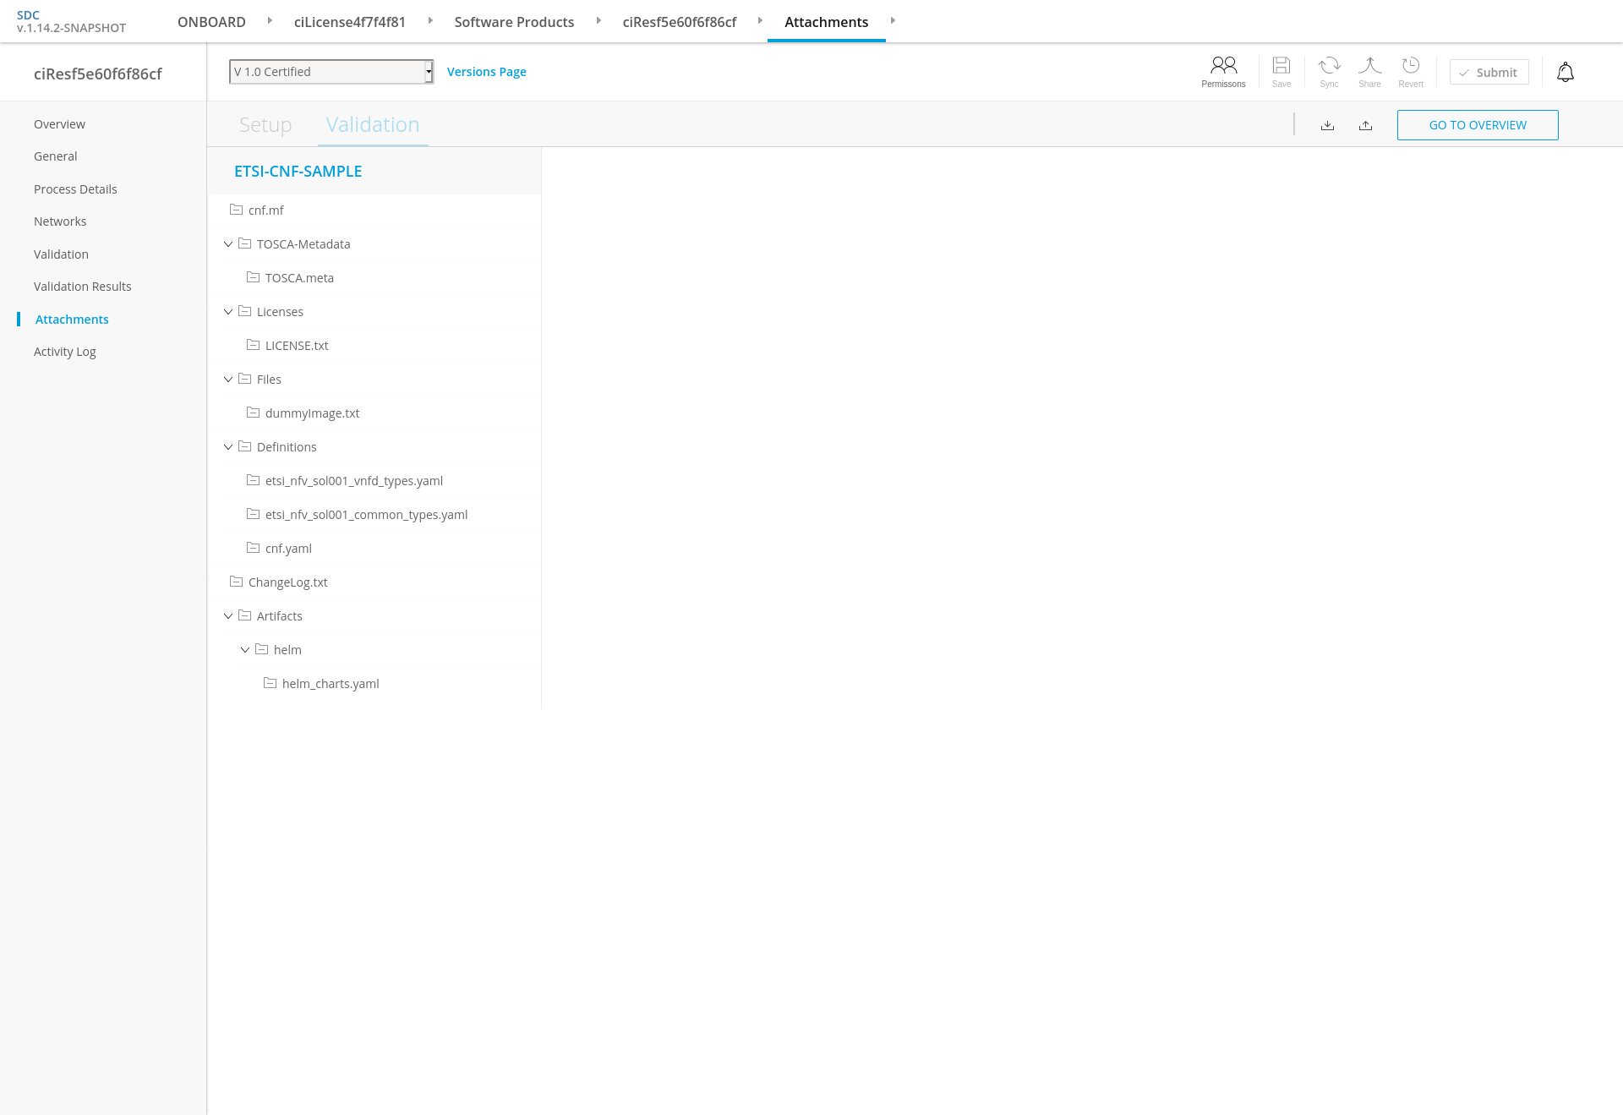
Task: Click the Share icon
Action: [x=1369, y=66]
